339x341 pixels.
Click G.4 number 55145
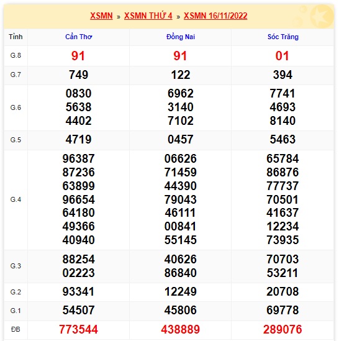tap(181, 240)
